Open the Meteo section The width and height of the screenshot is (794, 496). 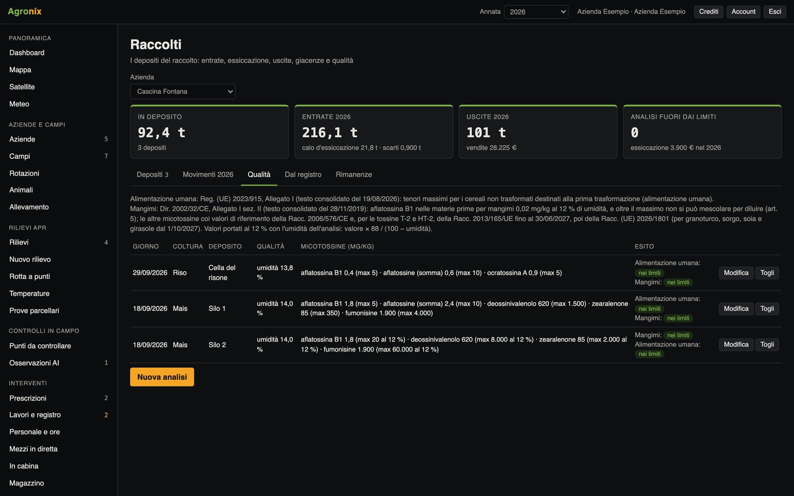(x=59, y=104)
